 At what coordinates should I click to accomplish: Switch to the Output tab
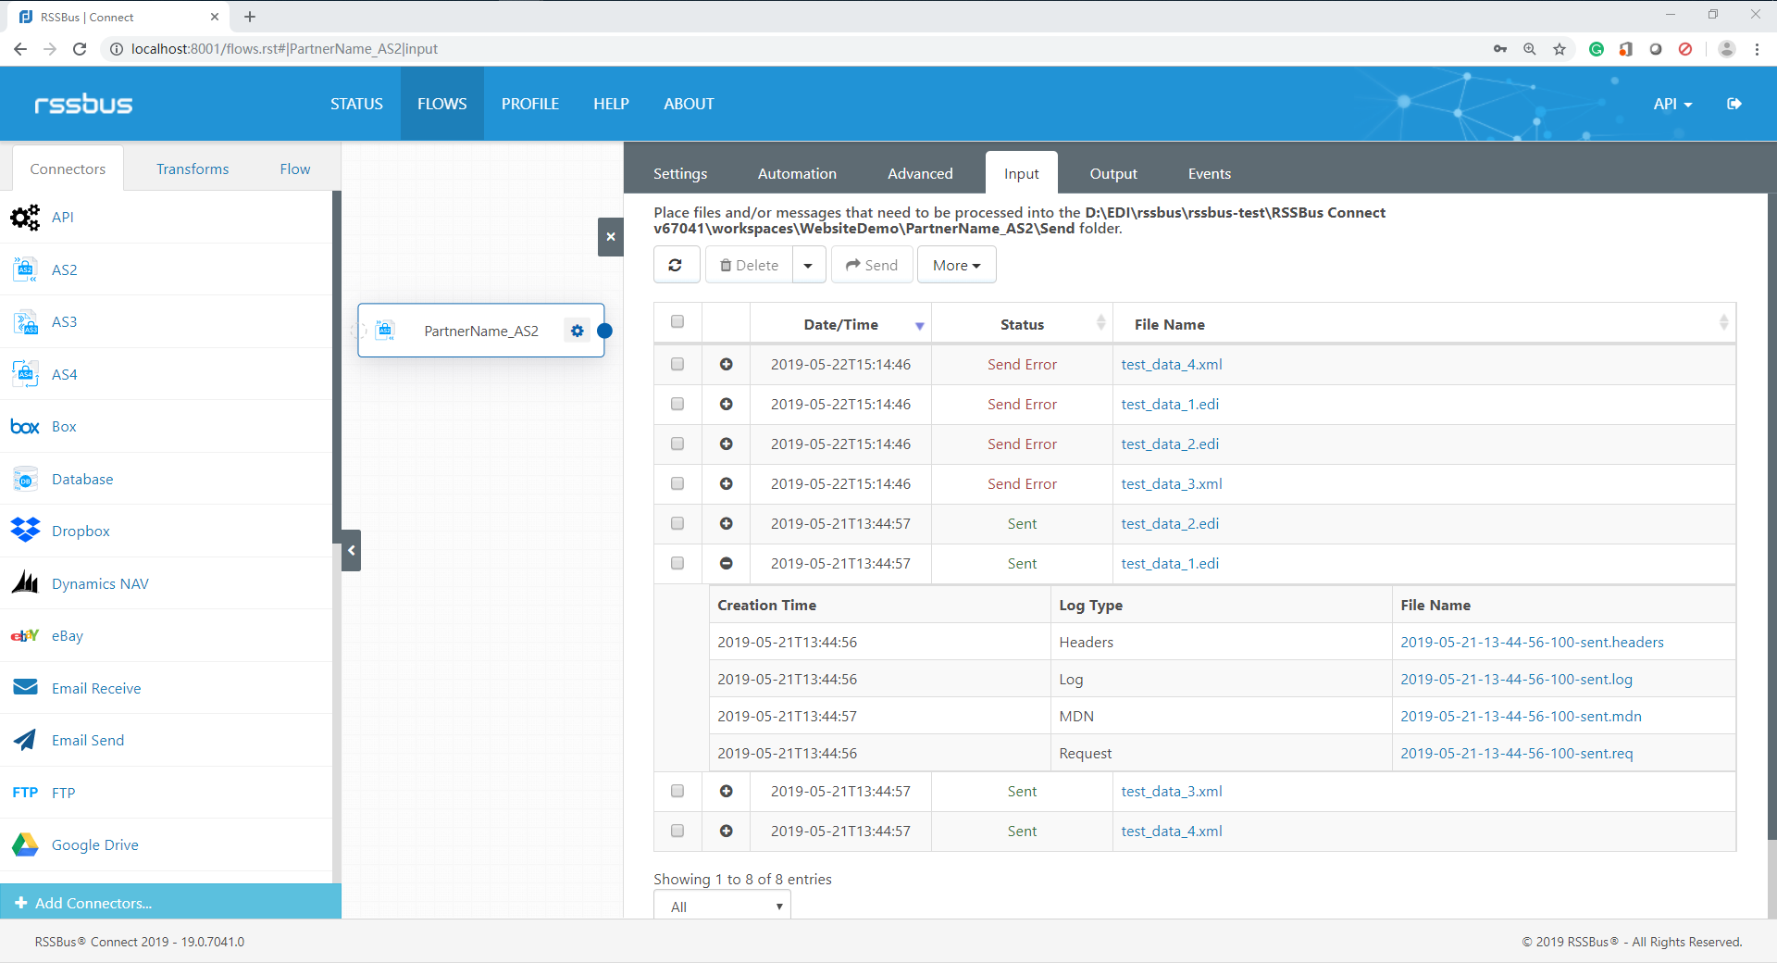1112,173
